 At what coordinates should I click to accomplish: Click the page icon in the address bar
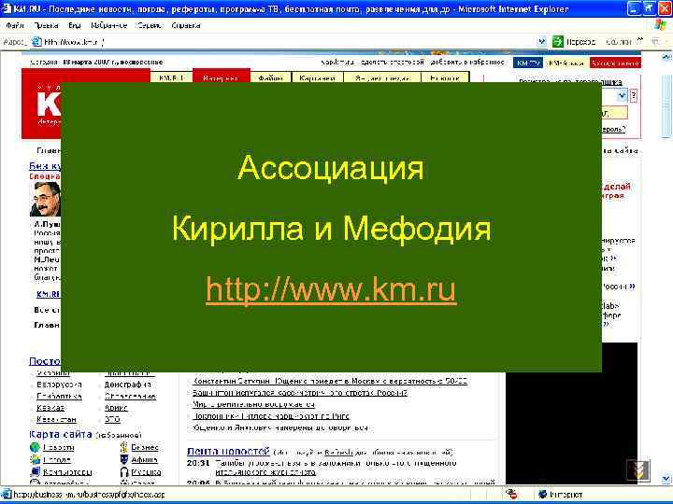pos(36,42)
